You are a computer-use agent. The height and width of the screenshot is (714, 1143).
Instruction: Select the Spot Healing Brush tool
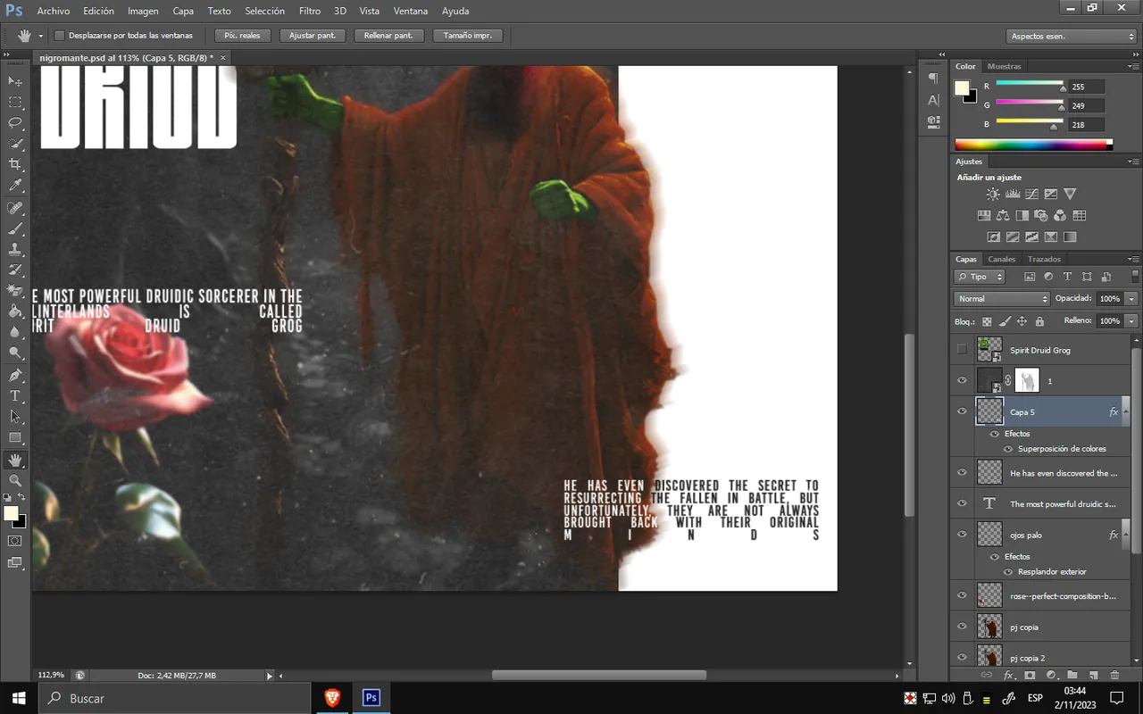click(15, 208)
